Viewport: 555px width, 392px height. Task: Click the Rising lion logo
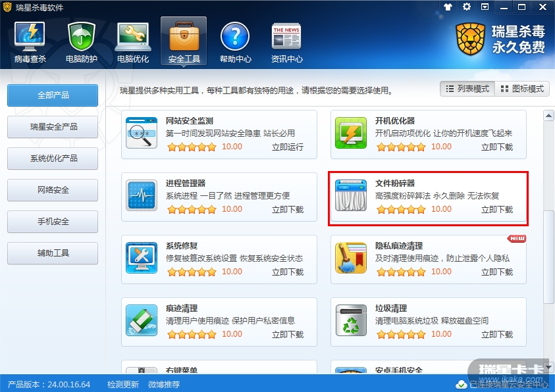tap(471, 39)
